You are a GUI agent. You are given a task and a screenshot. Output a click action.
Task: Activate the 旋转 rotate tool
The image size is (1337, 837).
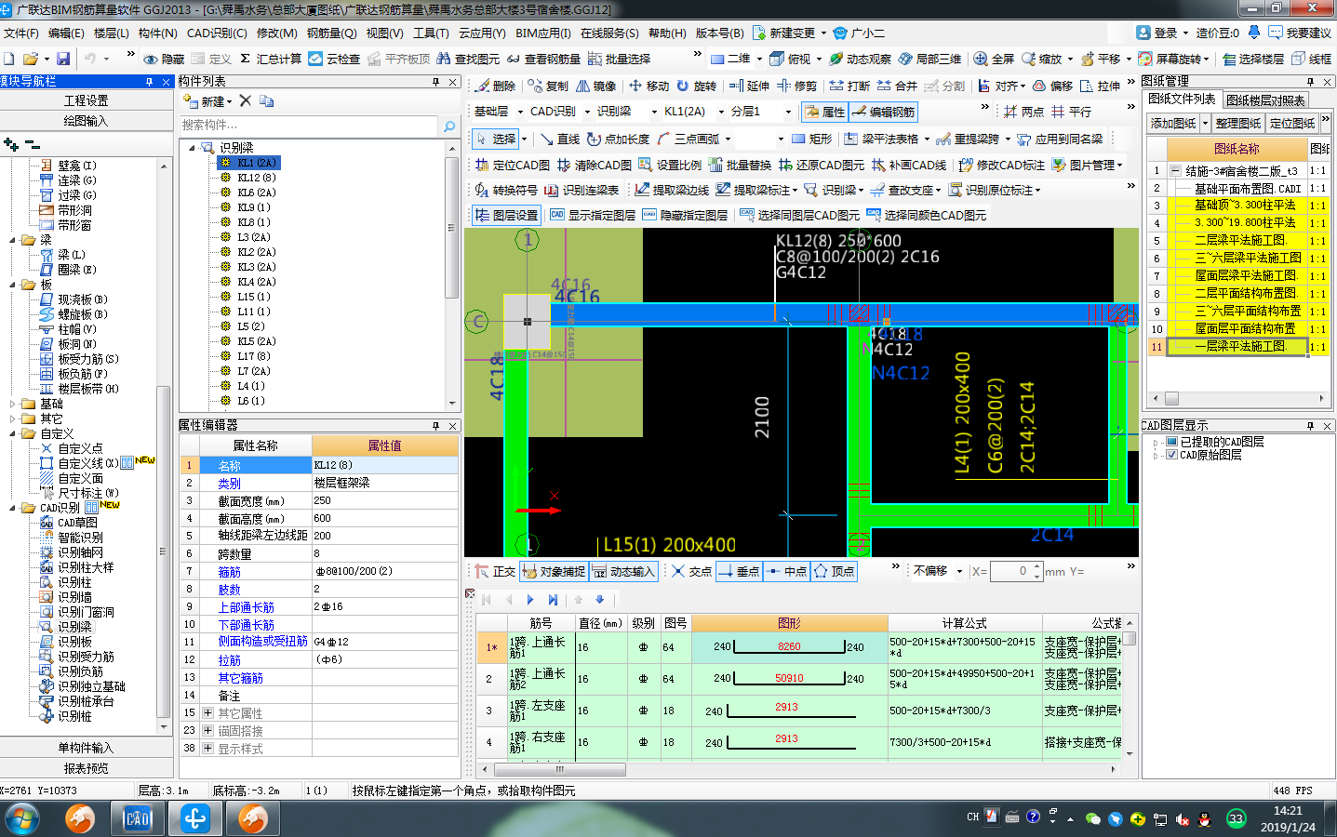coord(696,86)
